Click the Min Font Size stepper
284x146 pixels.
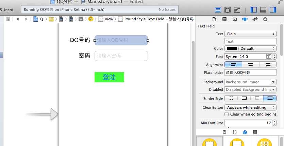point(274,123)
